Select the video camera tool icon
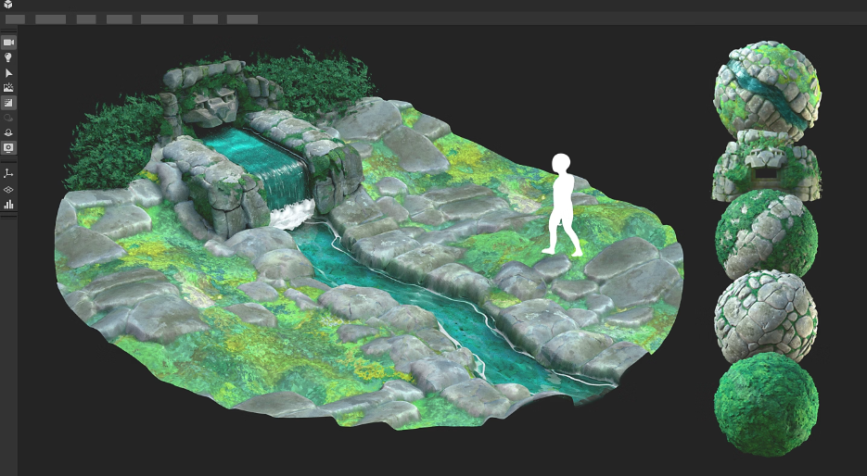867x476 pixels. [8, 43]
